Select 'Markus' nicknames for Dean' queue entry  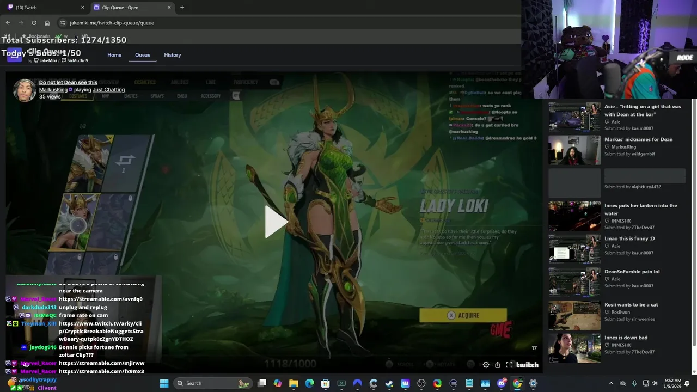coord(638,139)
